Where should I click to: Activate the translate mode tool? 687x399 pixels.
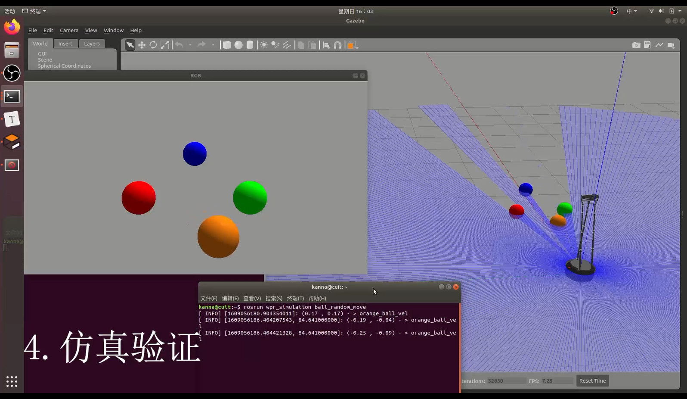point(142,45)
